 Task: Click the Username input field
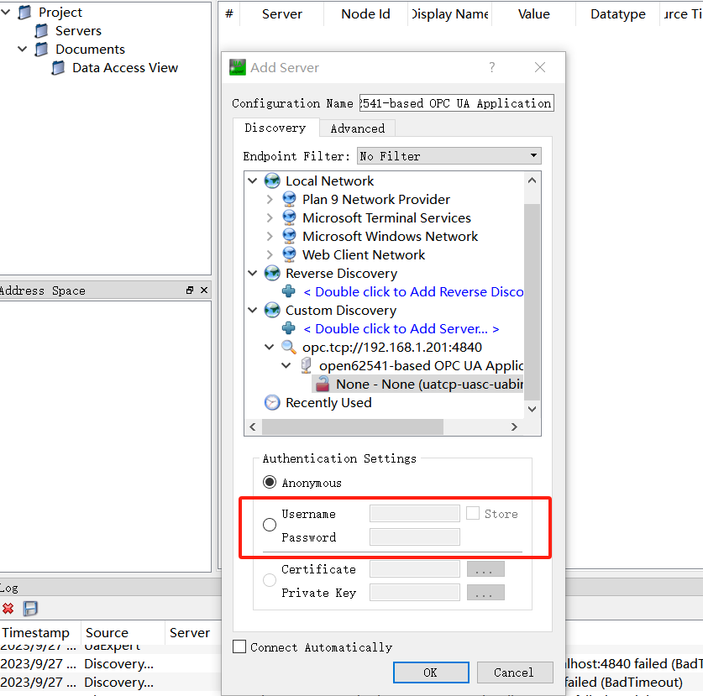[415, 513]
